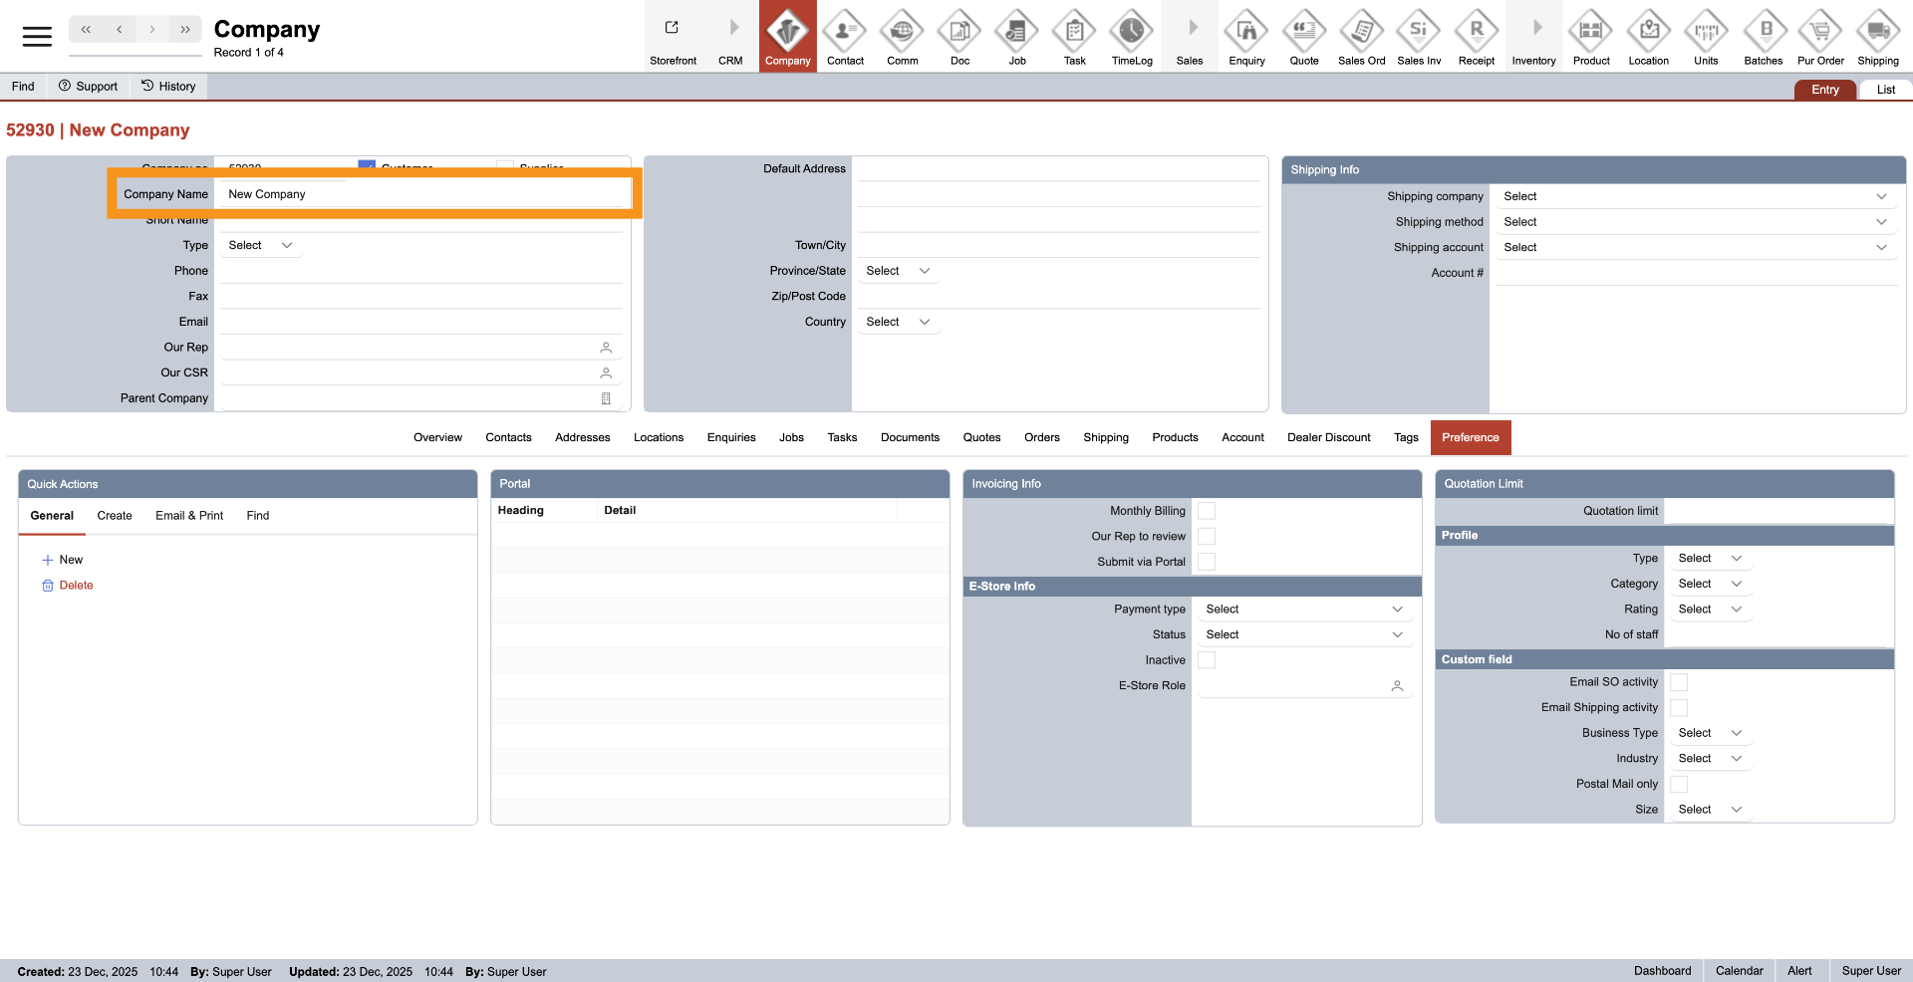Switch to the Addresses tab
Viewport: 1913px width, 982px height.
tap(582, 438)
